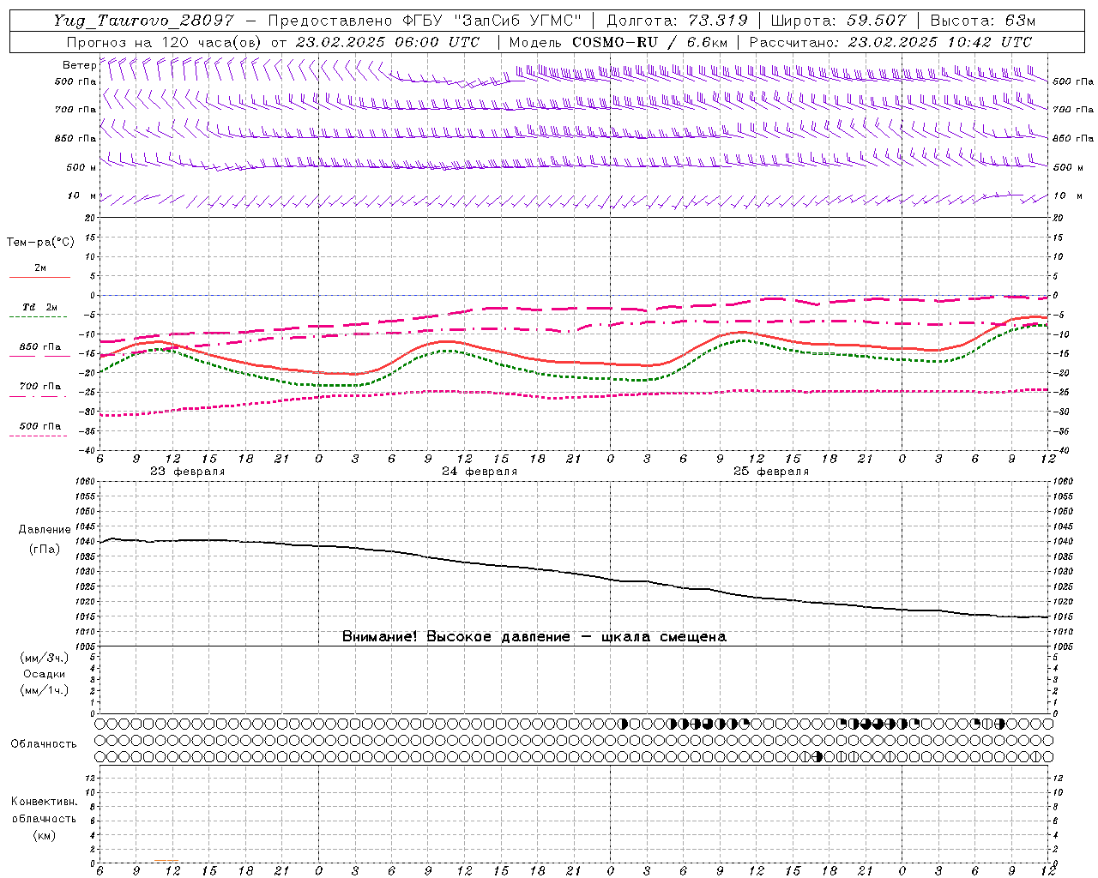Click the Конвективн. облачность label
Screen dimensions: 1098x878
point(44,810)
